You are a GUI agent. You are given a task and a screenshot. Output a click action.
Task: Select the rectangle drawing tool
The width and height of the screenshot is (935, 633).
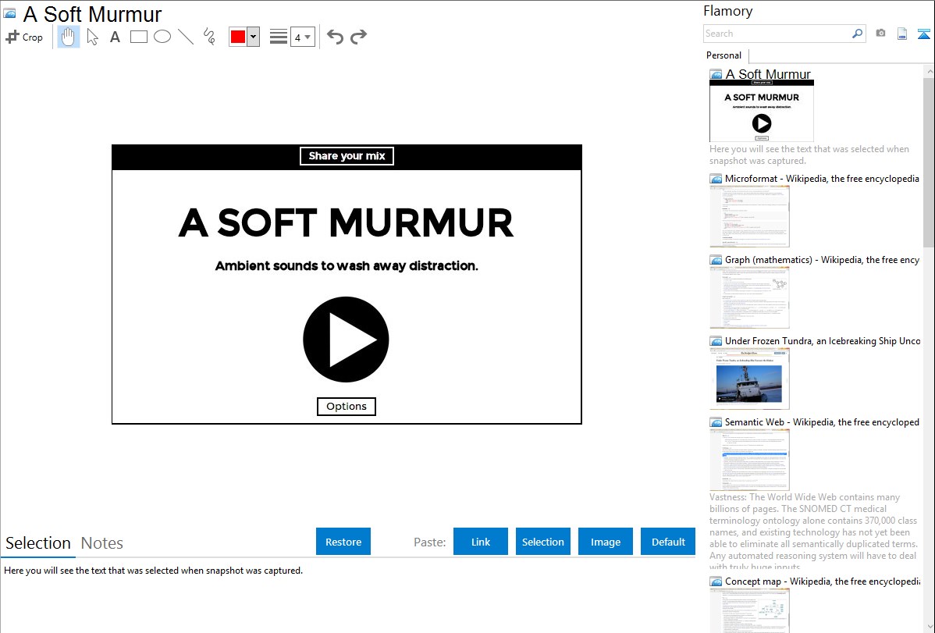(138, 37)
